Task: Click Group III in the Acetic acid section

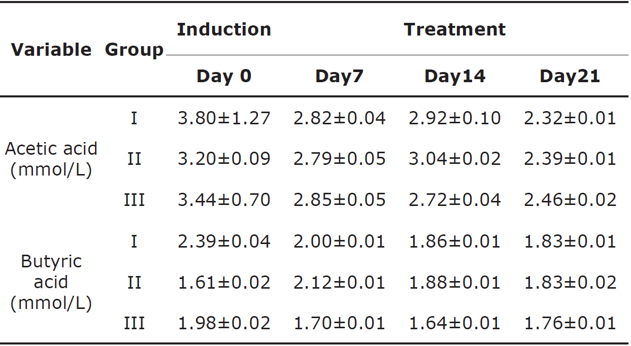Action: point(134,200)
